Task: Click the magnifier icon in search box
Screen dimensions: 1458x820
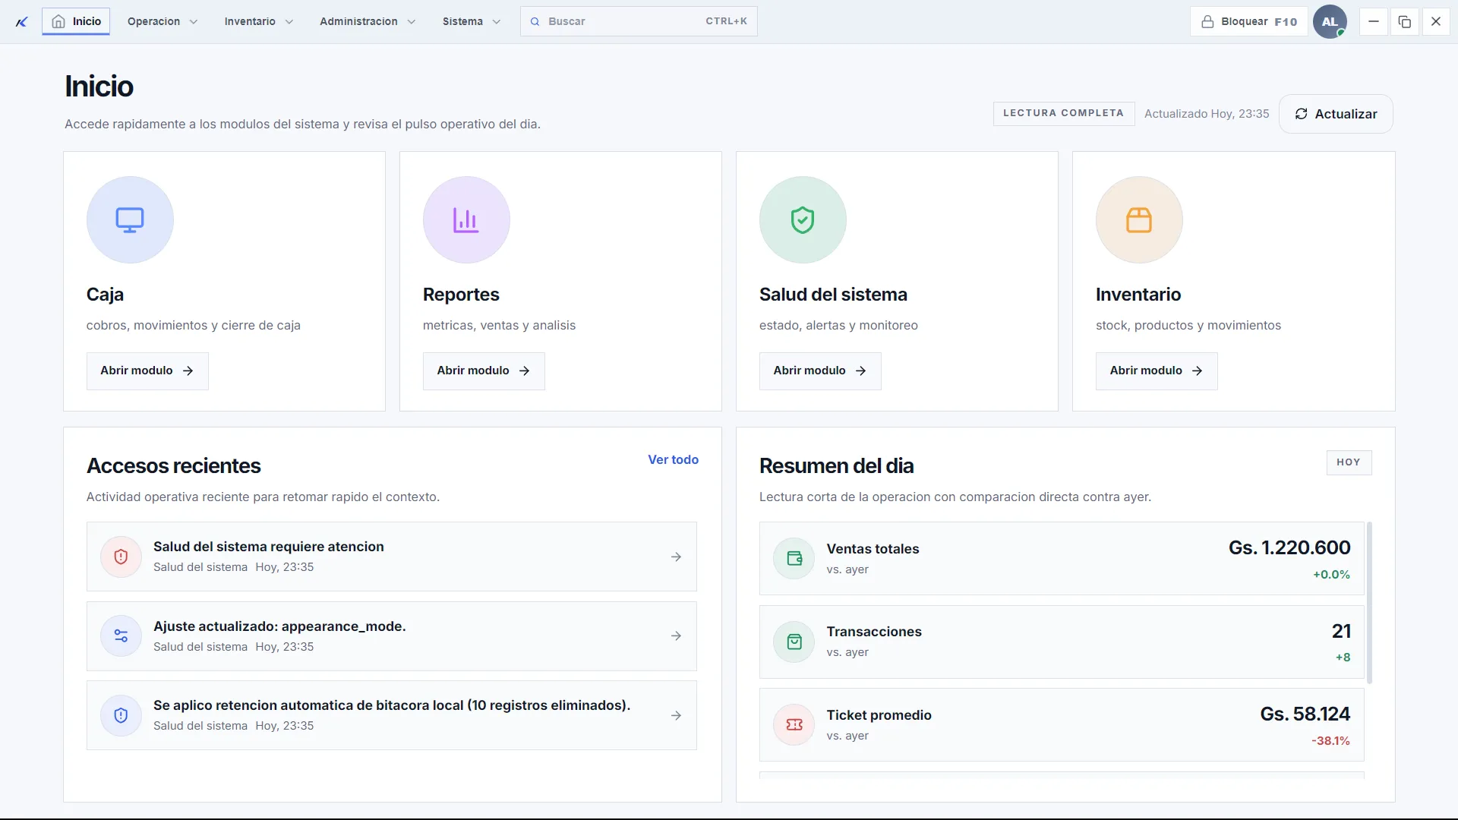Action: pyautogui.click(x=535, y=21)
